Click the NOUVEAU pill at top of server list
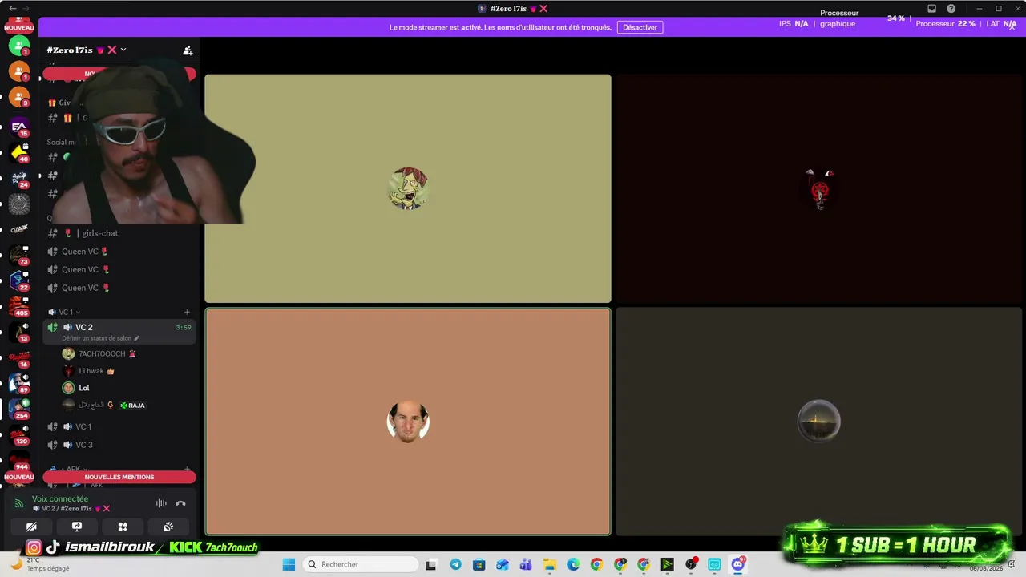The height and width of the screenshot is (577, 1026). 19,27
